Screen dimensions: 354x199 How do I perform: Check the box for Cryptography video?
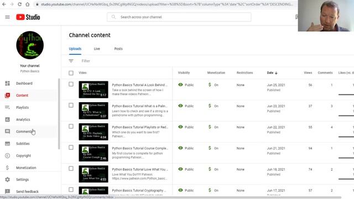pos(71,190)
